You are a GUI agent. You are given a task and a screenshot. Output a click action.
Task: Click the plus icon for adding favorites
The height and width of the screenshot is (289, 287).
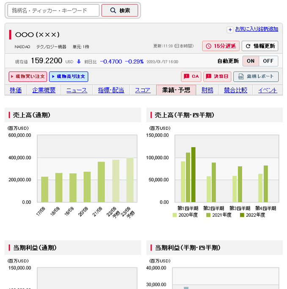(230, 30)
